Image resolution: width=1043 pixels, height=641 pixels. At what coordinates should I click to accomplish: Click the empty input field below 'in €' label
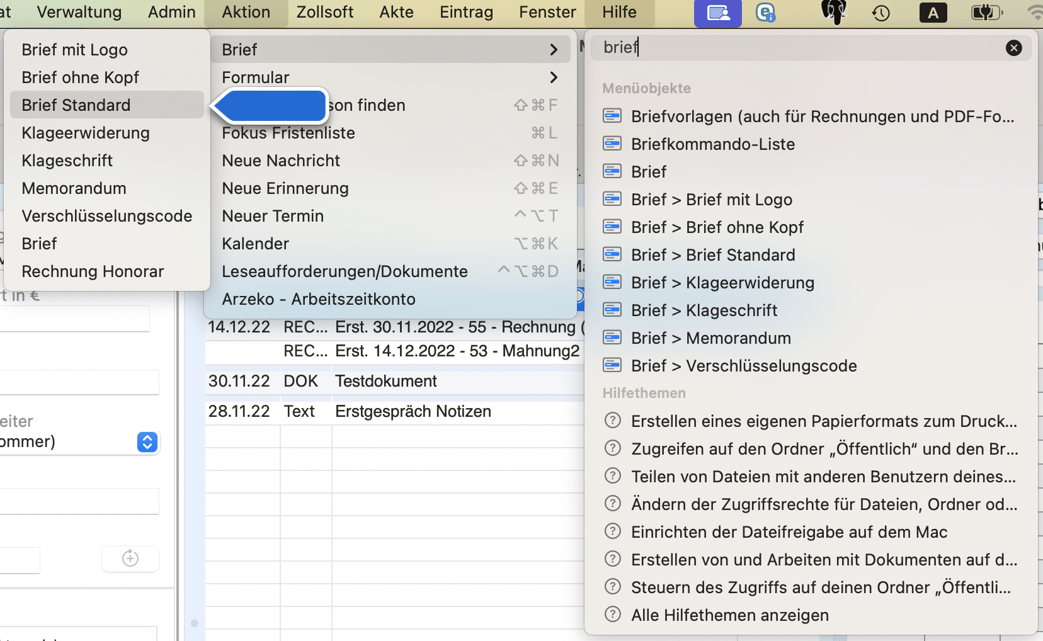pyautogui.click(x=74, y=319)
